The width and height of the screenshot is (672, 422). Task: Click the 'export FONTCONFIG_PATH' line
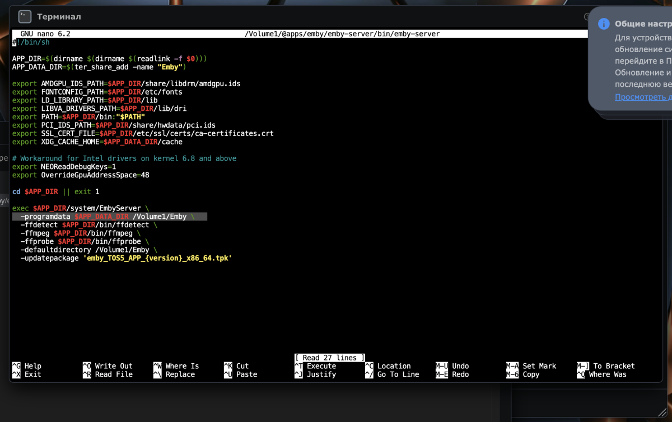(x=97, y=92)
